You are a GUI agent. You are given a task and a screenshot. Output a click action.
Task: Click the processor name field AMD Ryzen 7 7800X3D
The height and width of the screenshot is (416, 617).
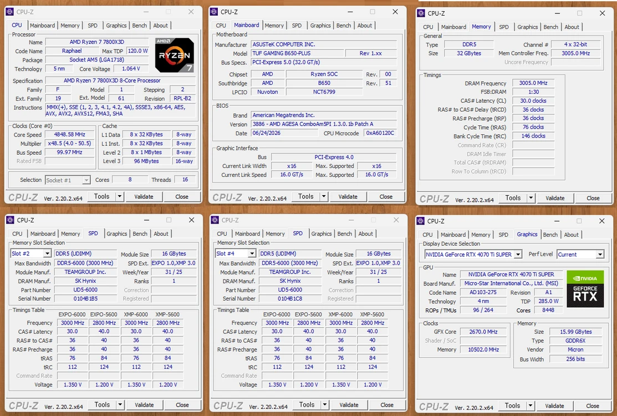click(97, 42)
